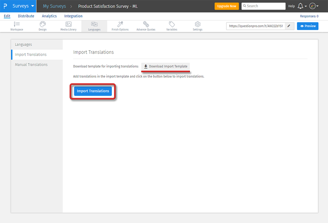
Task: Open the notifications bell dropdown
Action: coord(302,6)
